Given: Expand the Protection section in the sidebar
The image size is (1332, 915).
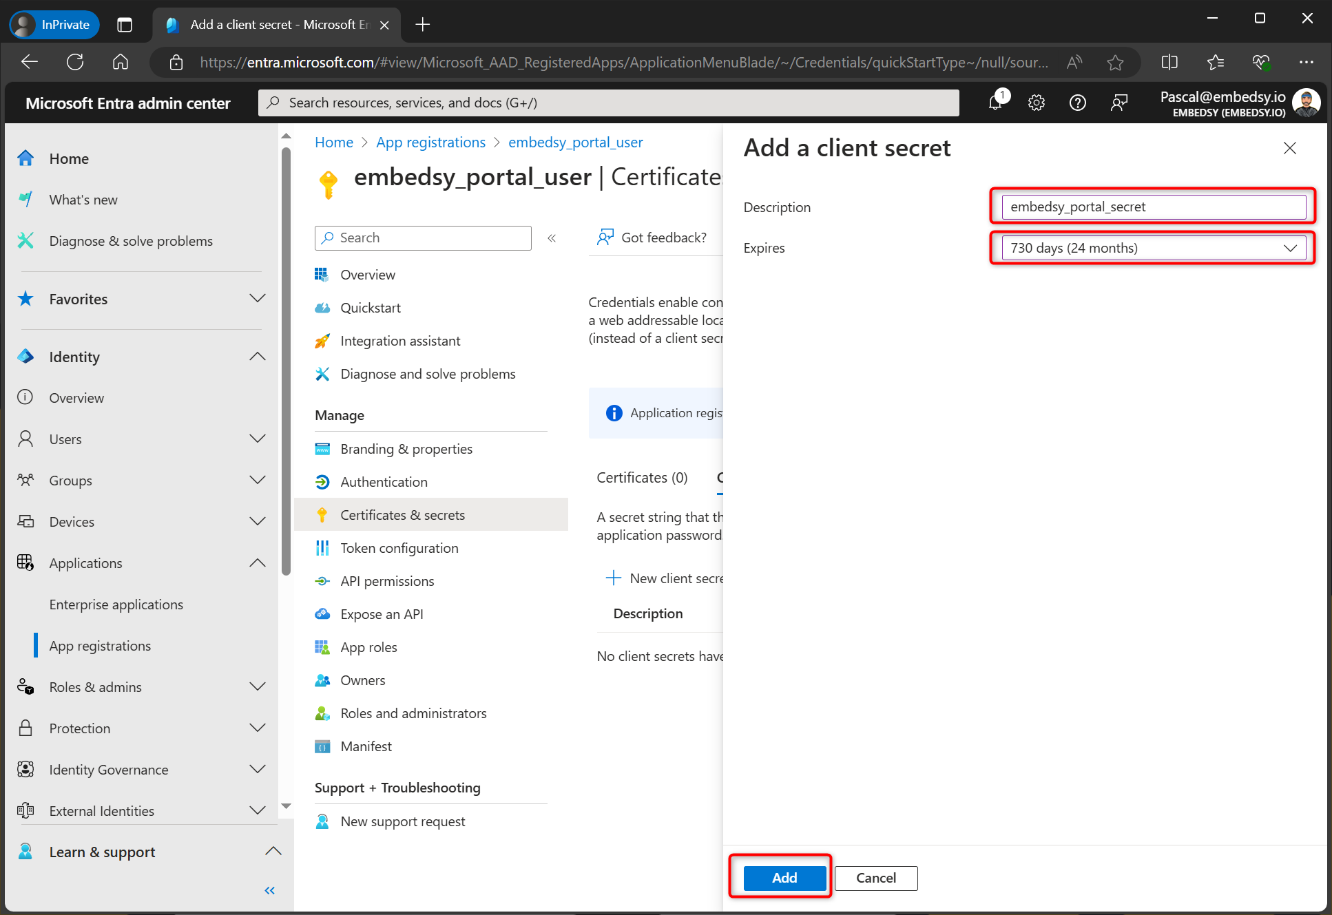Looking at the screenshot, I should (257, 728).
